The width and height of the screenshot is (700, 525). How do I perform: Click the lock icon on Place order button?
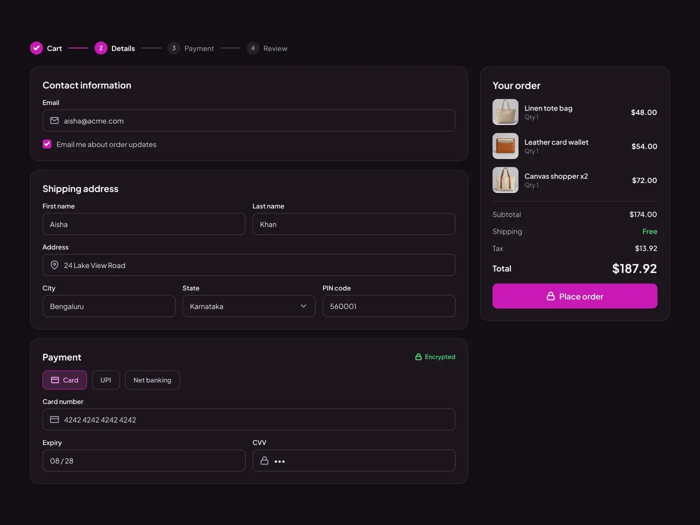click(550, 296)
